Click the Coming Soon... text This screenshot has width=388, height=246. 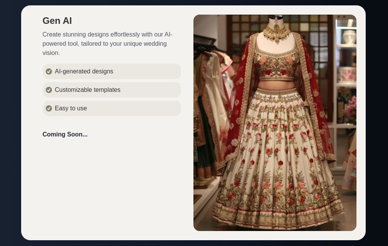click(x=65, y=134)
